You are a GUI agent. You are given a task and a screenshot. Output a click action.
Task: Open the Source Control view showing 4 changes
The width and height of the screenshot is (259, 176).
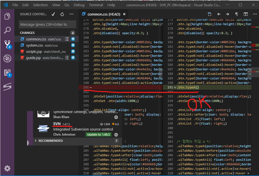click(x=7, y=43)
